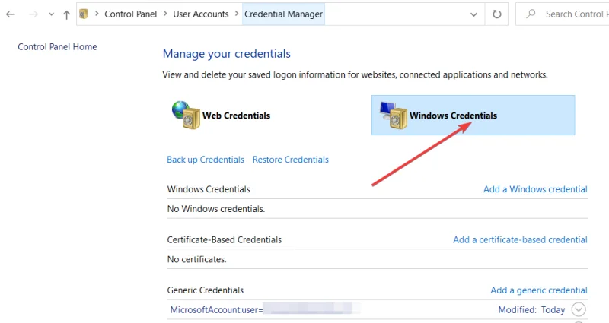609x323 pixels.
Task: Click the Back navigation arrow
Action: [11, 14]
